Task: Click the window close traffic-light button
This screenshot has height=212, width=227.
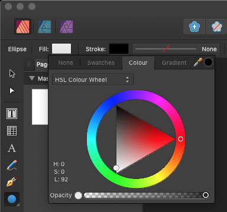Action: pyautogui.click(x=8, y=6)
